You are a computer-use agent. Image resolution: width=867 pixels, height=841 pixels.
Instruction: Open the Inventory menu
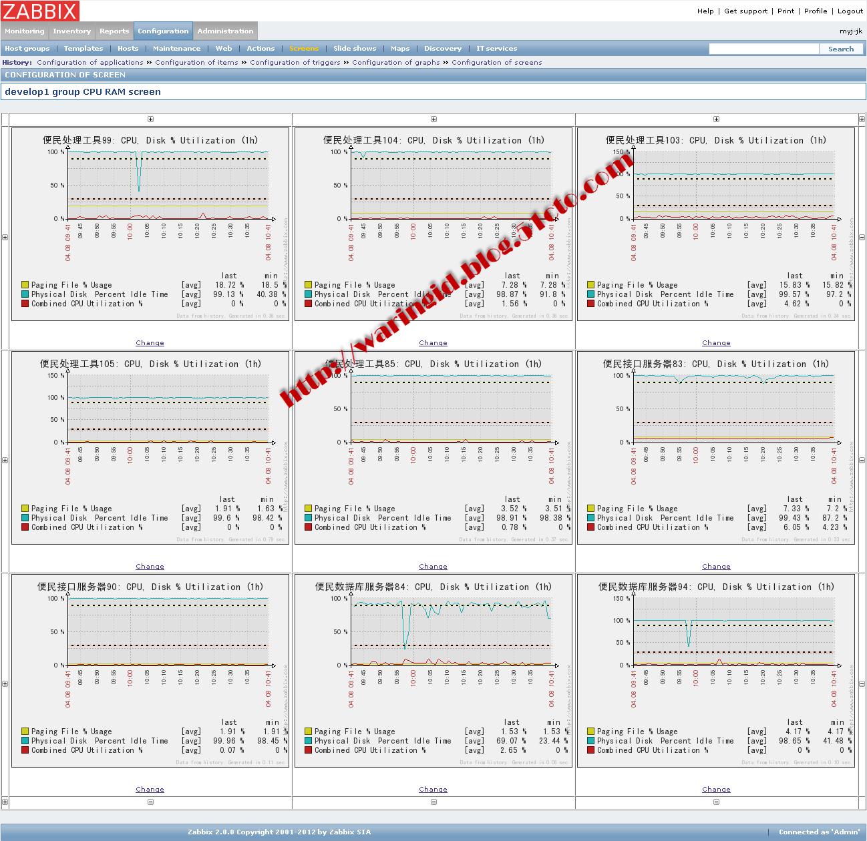tap(71, 31)
